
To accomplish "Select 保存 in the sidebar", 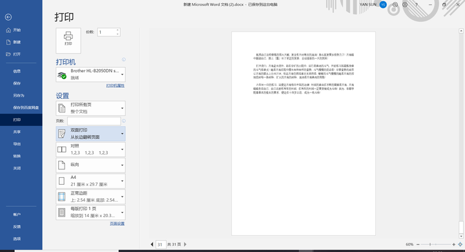I will click(x=21, y=83).
